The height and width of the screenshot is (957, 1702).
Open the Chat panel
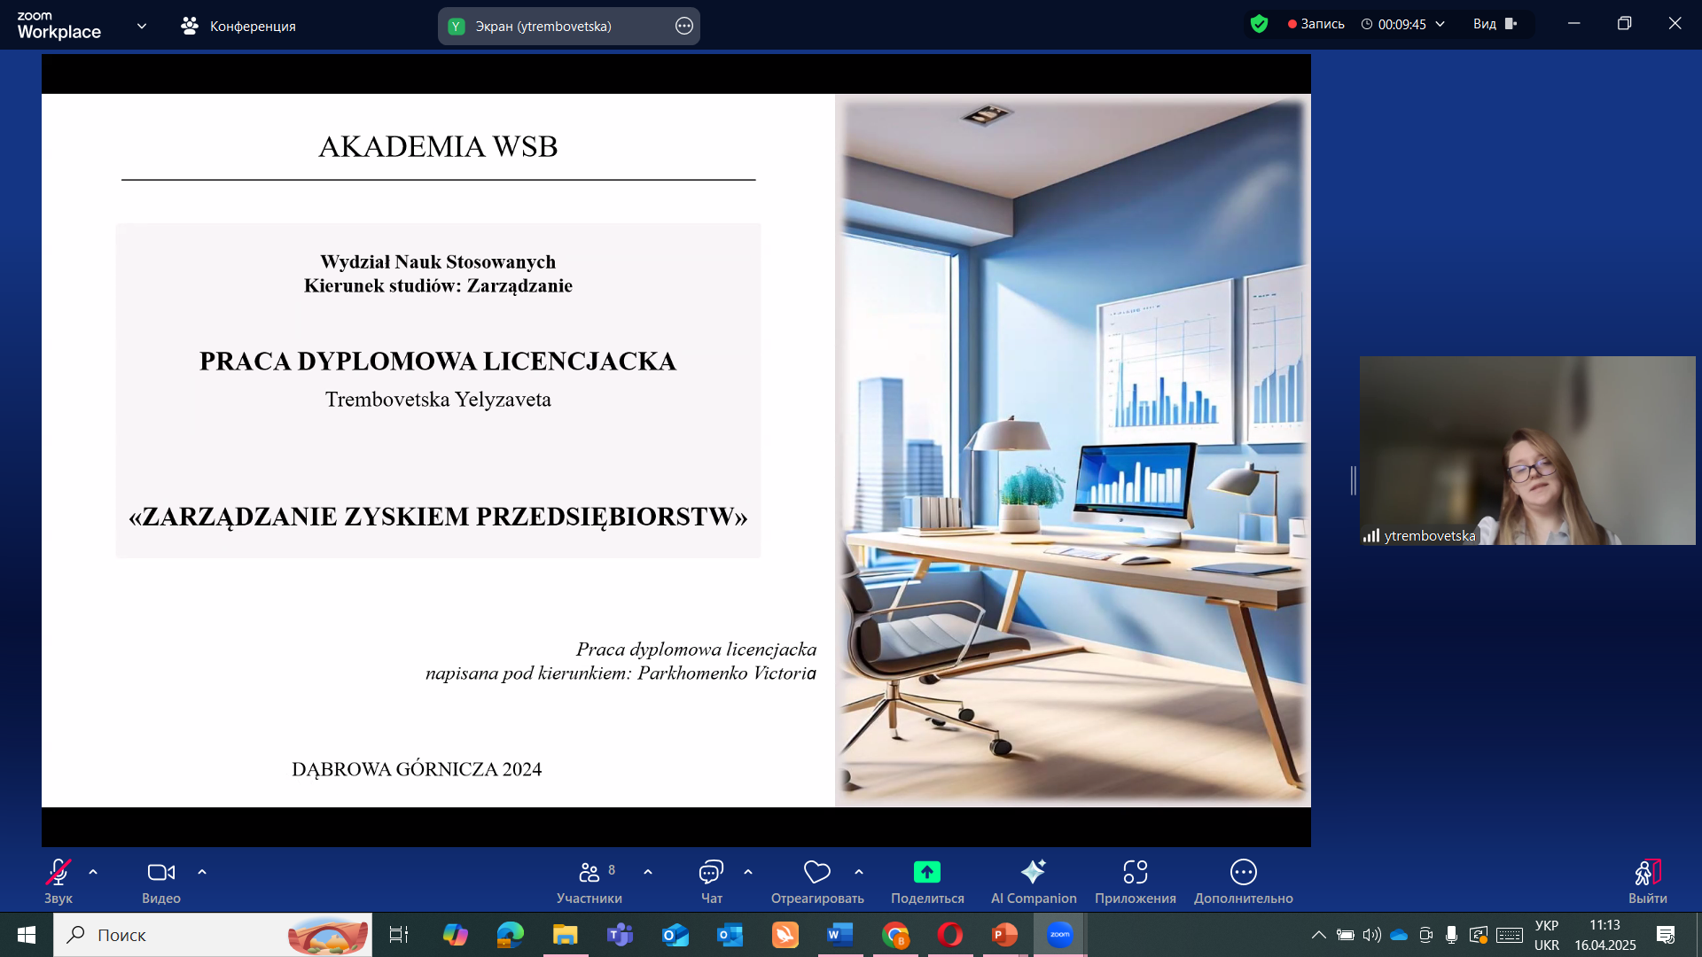point(711,873)
